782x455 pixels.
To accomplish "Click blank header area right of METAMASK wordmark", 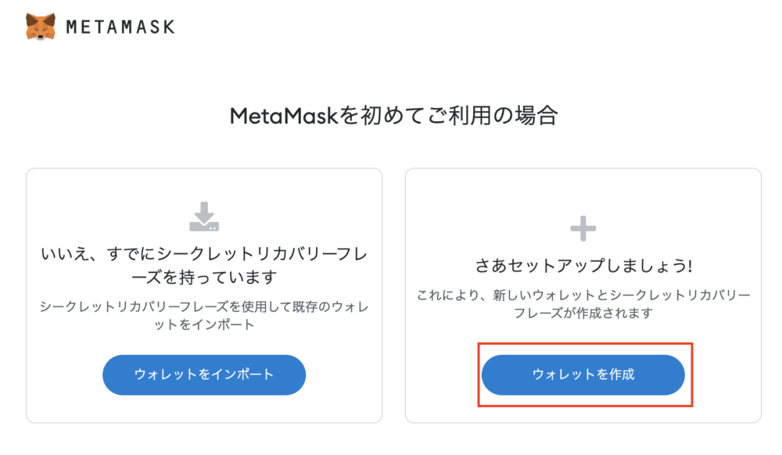I will 469,27.
